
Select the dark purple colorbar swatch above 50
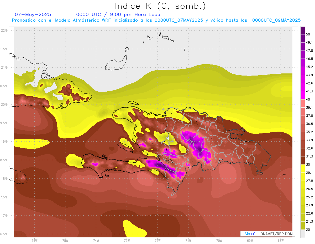tap(303, 30)
